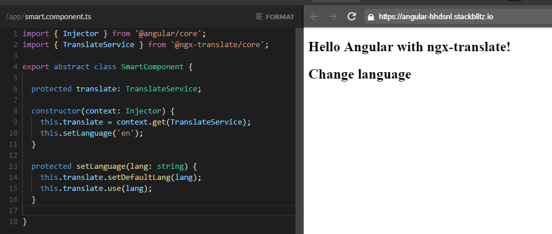Image resolution: width=552 pixels, height=234 pixels.
Task: Click the lock icon beside the URL
Action: pos(371,17)
